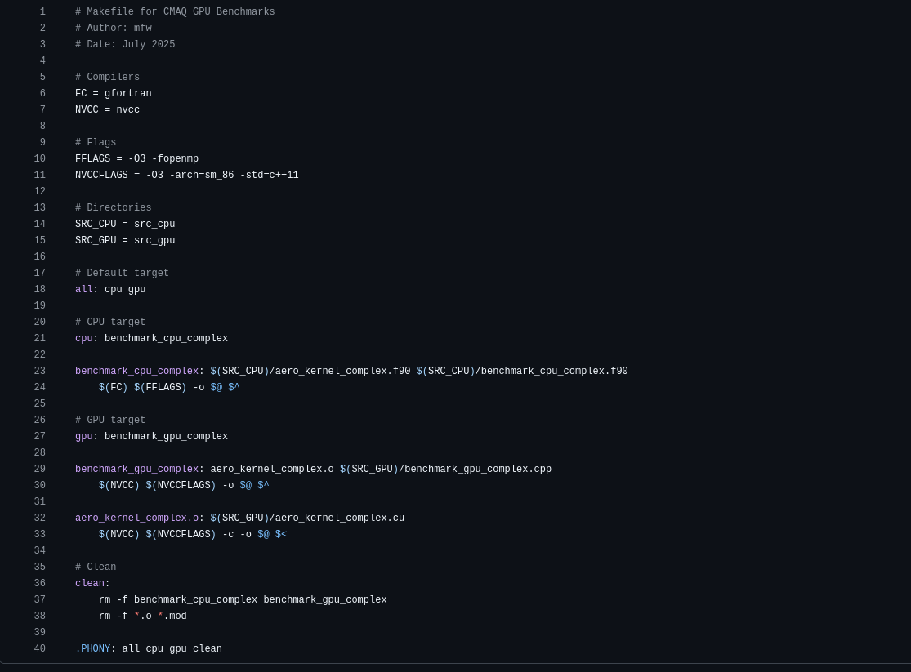911x672 pixels.
Task: Click the 'clean' target label on line 36
Action: tap(90, 584)
